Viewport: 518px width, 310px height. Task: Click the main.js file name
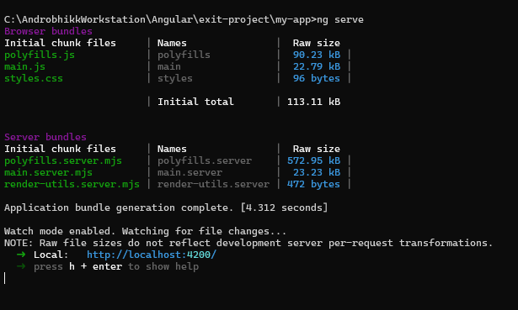[x=24, y=67]
